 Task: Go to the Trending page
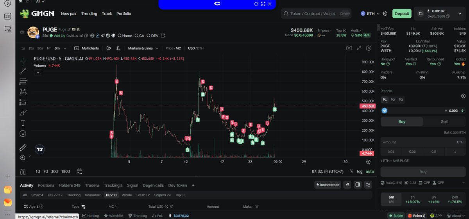[x=89, y=14]
